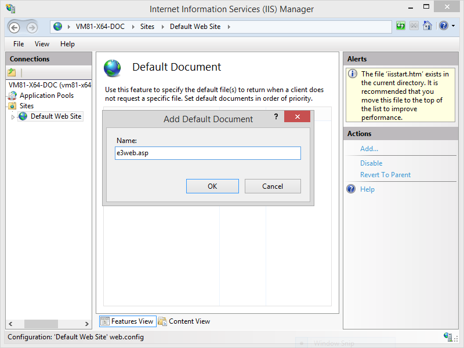Click the status bar network icon

(x=448, y=336)
